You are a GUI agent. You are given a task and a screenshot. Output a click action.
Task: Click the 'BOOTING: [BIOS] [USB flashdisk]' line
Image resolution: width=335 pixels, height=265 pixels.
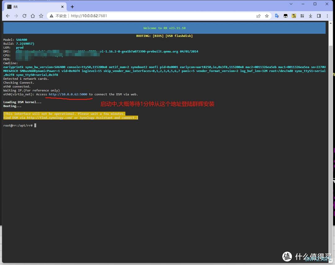coord(164,36)
